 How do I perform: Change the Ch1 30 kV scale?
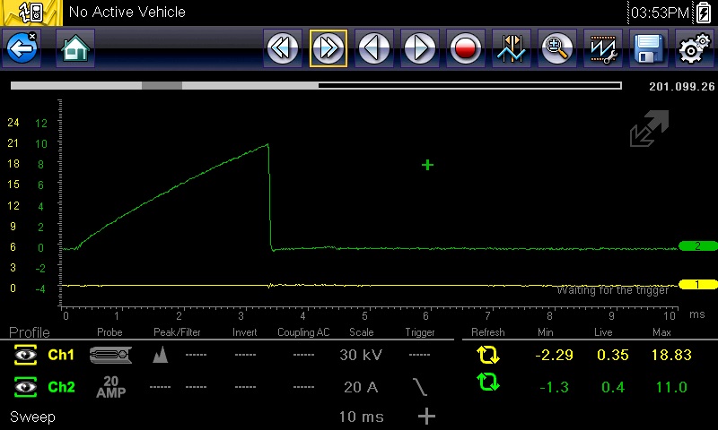[361, 356]
